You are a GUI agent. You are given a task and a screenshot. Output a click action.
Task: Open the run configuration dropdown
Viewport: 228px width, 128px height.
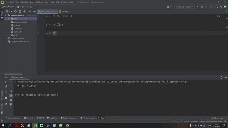(x=184, y=7)
